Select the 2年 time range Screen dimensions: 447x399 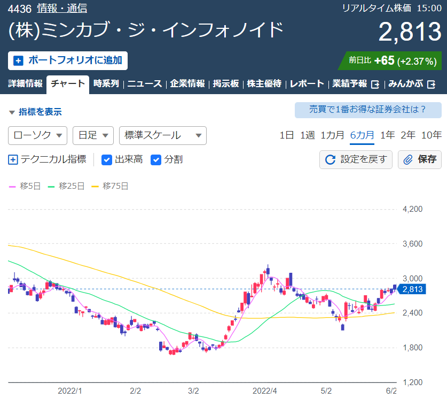tap(407, 135)
